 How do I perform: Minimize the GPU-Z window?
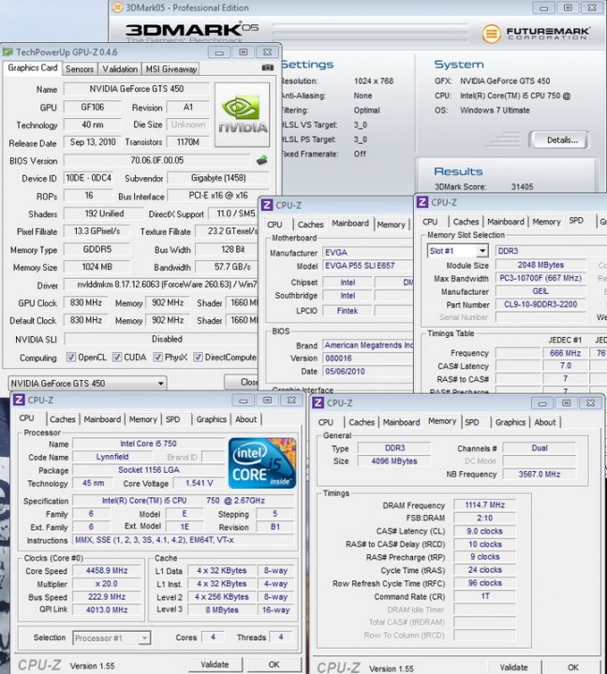pos(219,52)
